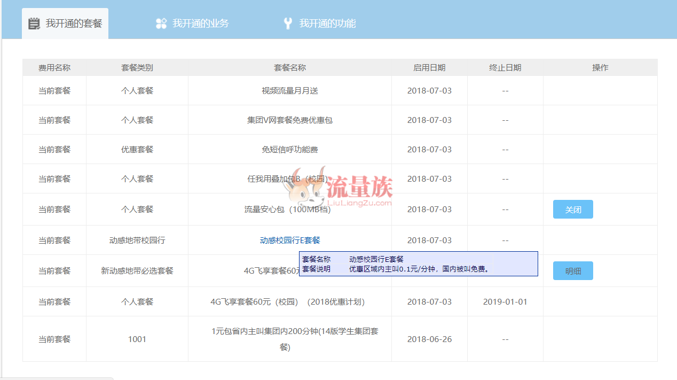The width and height of the screenshot is (677, 380).
Task: Select the 1001 category cell
Action: tap(137, 339)
